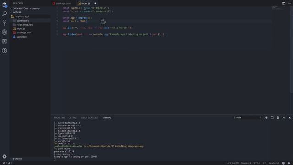Click the 'const express = require' line
Image resolution: width=293 pixels, height=165 pixels.
point(86,8)
